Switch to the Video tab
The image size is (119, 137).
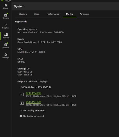[x=37, y=14]
